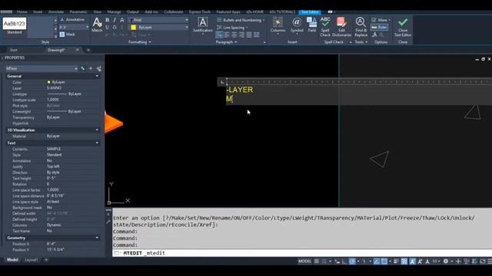
Task: Open the Home ribbon tab
Action: (x=22, y=12)
